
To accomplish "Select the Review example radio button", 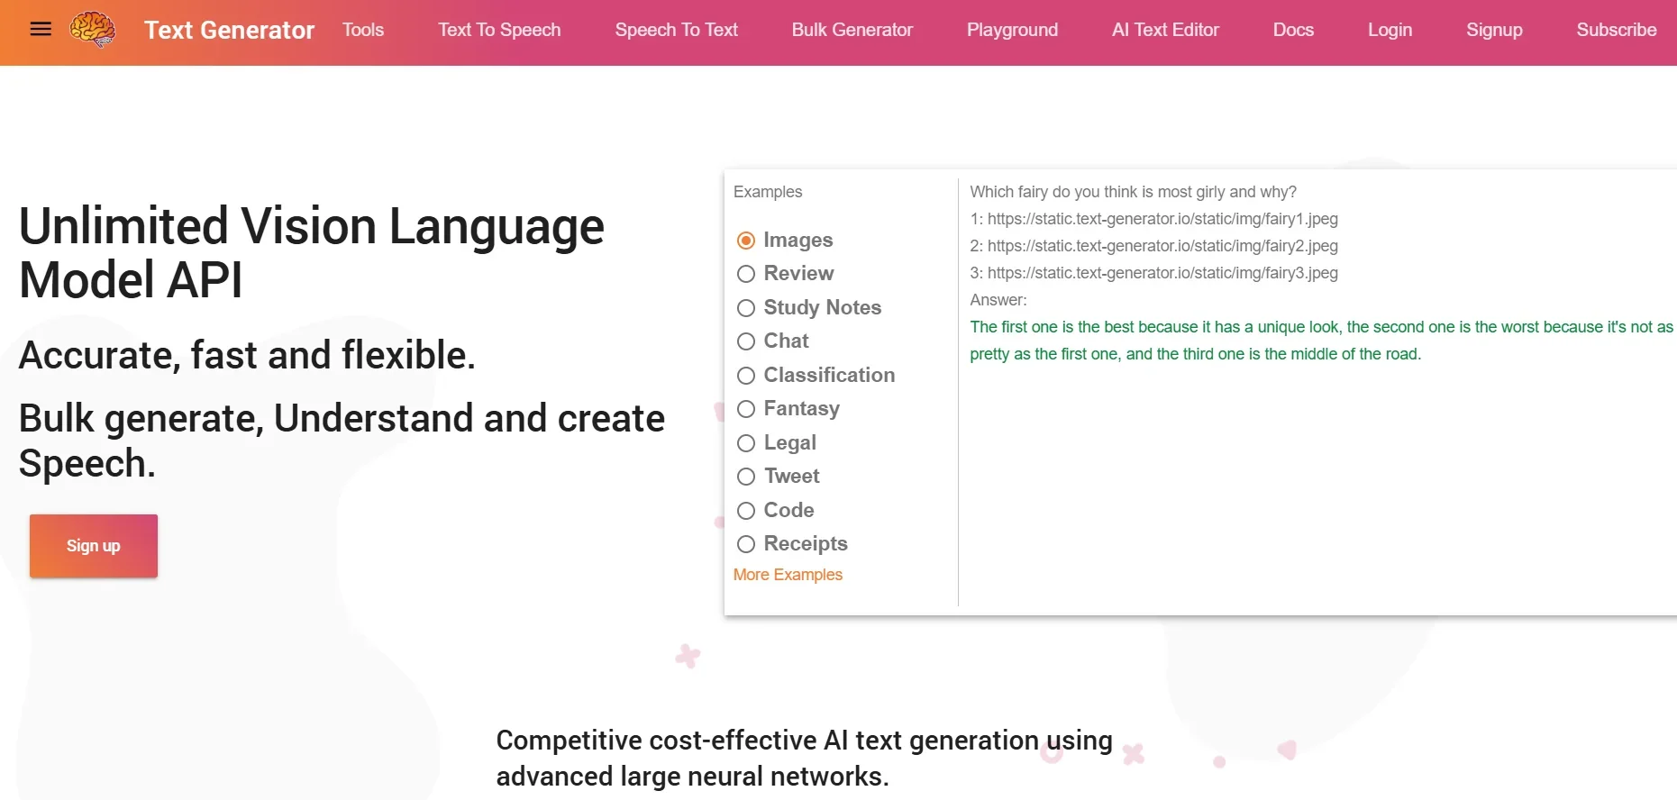I will pos(746,274).
